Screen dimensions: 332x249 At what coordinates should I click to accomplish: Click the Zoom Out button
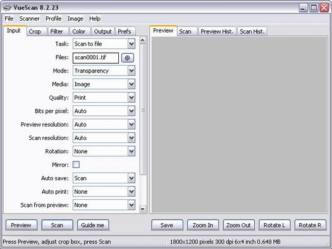point(238,225)
